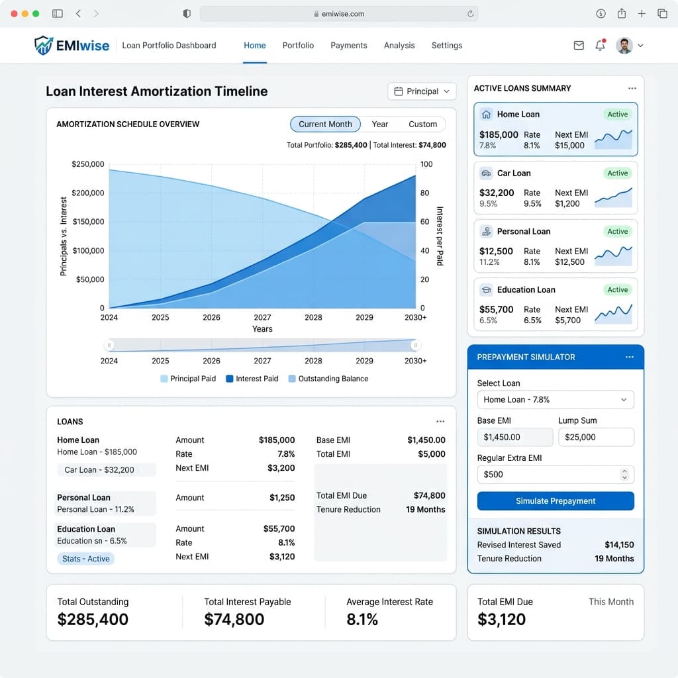Click the Total Outstanding $285,400 value
This screenshot has width=678, height=678.
pos(93,619)
